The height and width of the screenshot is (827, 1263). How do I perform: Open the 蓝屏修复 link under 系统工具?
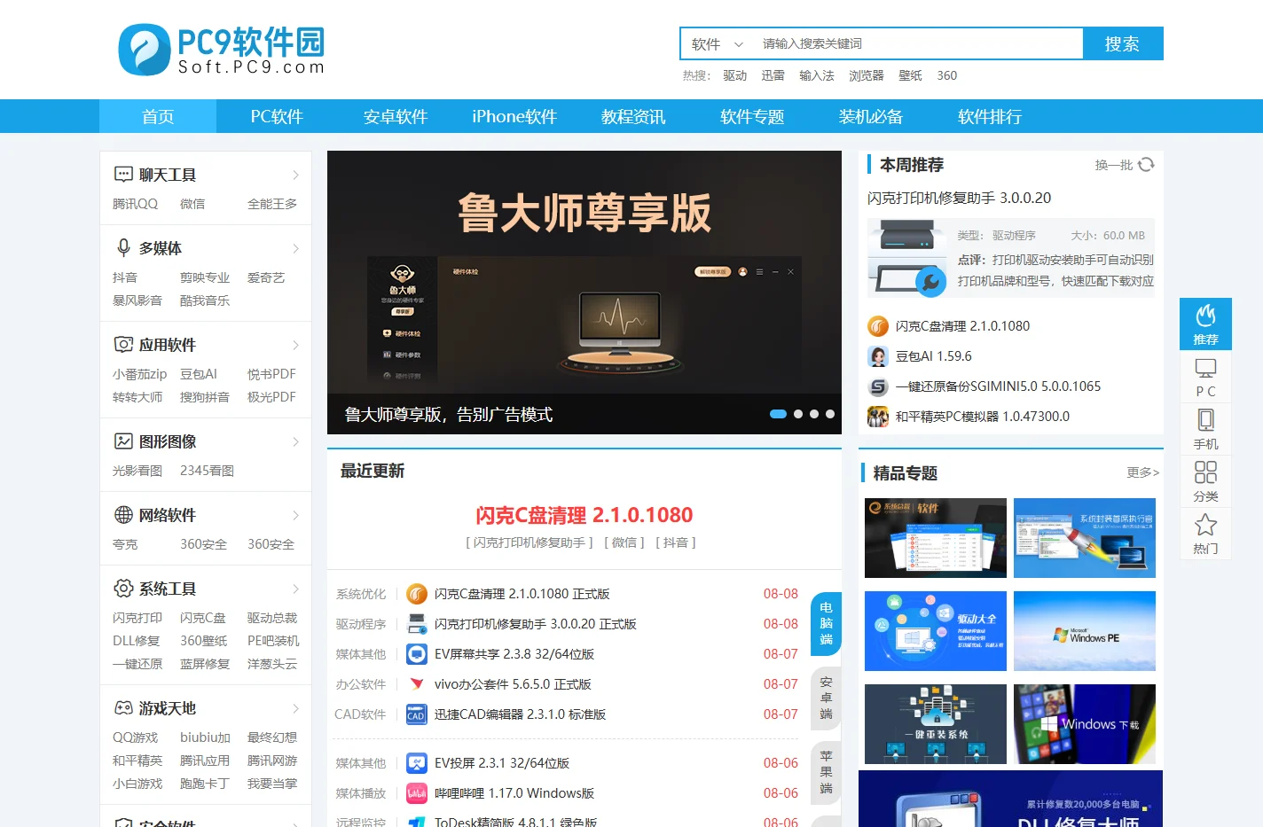[x=205, y=664]
